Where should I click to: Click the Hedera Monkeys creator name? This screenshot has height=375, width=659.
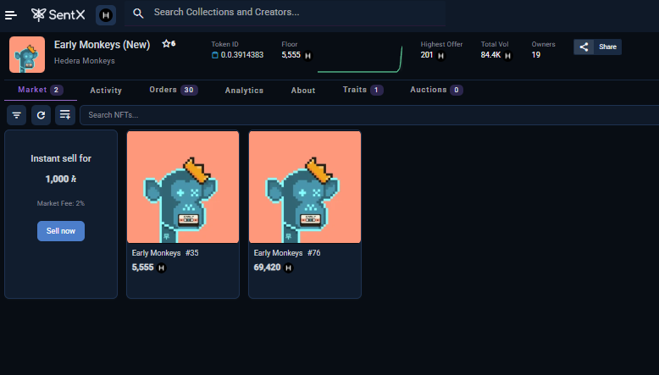(85, 61)
